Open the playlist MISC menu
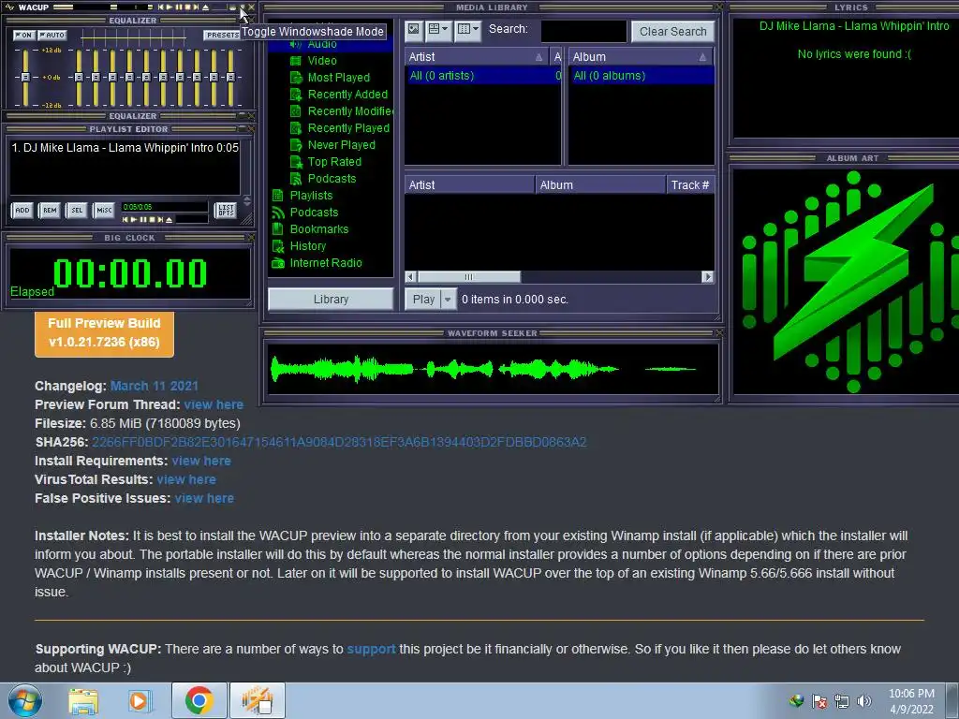Viewport: 959px width, 719px height. coord(104,210)
